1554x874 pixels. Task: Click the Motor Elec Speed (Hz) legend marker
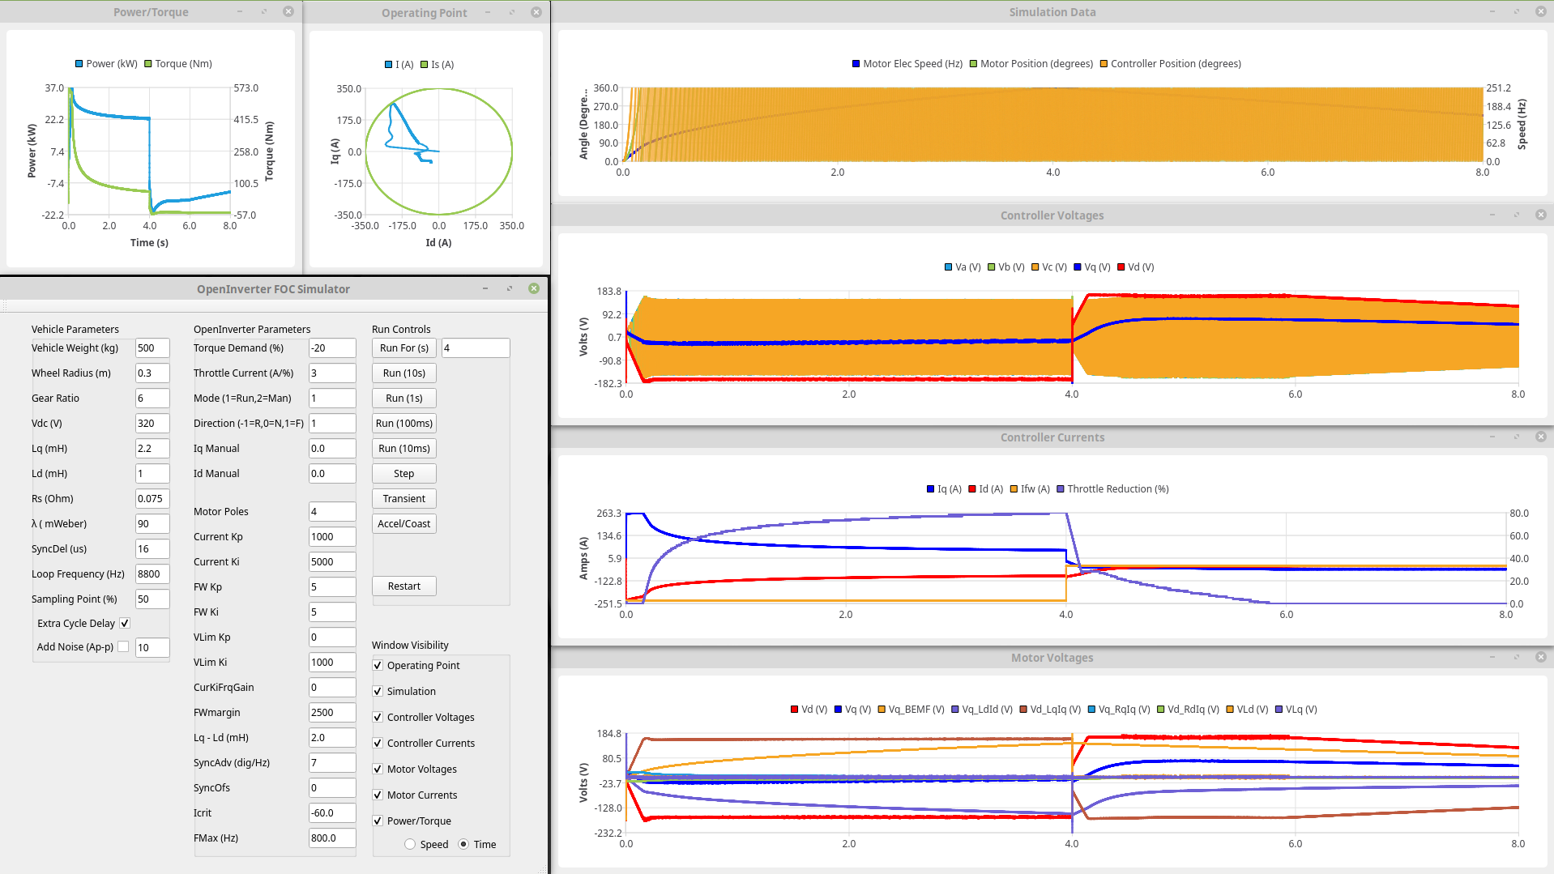pyautogui.click(x=856, y=64)
